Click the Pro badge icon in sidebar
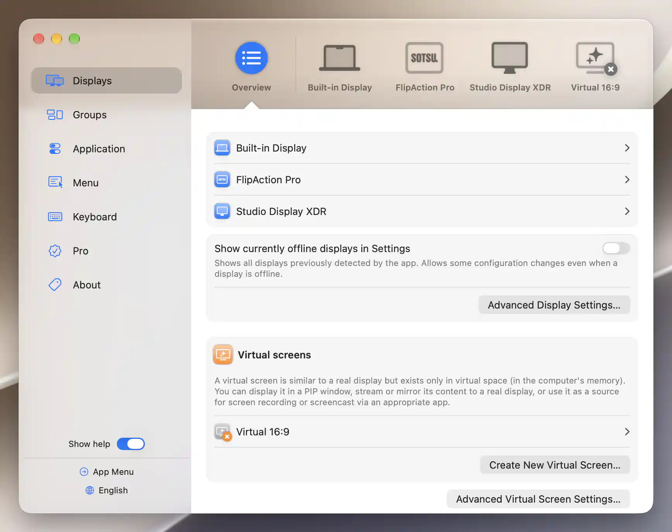 point(55,251)
